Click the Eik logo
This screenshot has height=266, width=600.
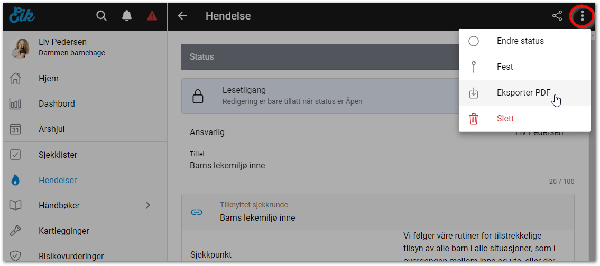(x=22, y=16)
